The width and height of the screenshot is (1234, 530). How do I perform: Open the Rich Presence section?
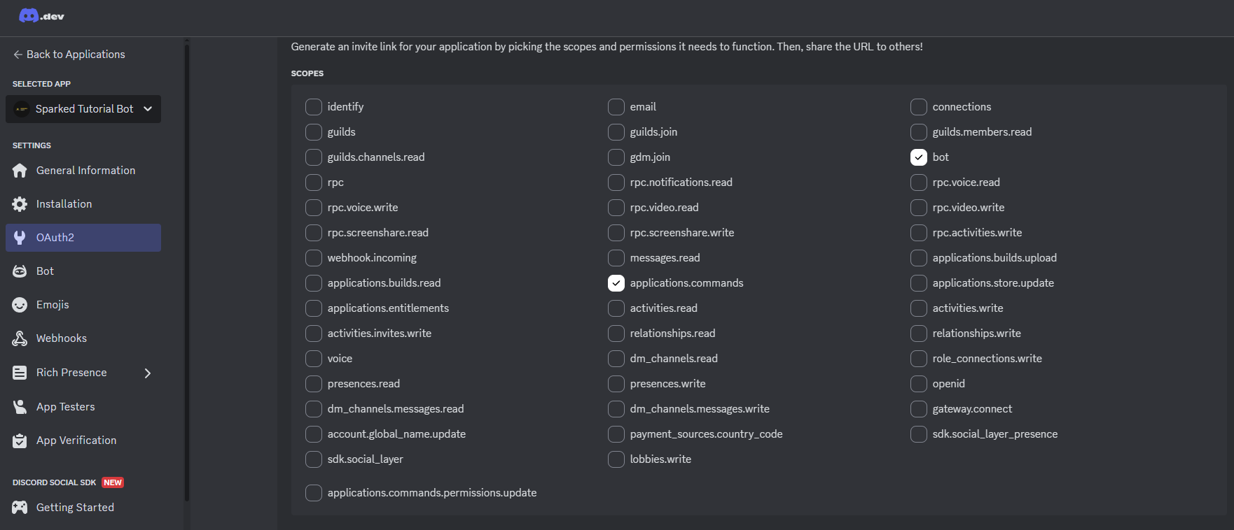pyautogui.click(x=83, y=373)
